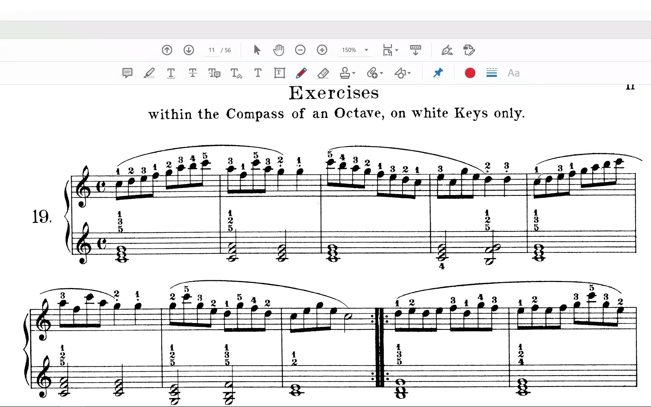651x407 pixels.
Task: Toggle the red pencil drawing tool
Action: click(x=301, y=73)
